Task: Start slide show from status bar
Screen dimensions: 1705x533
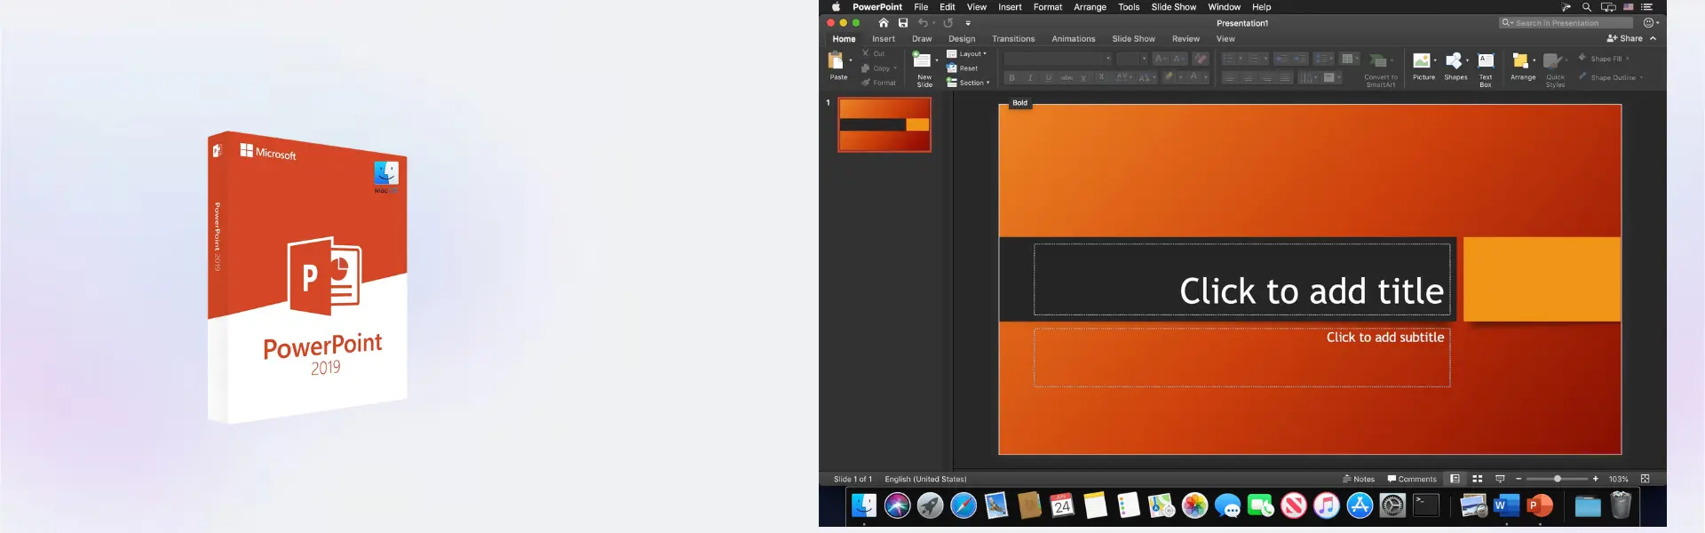Action: pyautogui.click(x=1500, y=479)
